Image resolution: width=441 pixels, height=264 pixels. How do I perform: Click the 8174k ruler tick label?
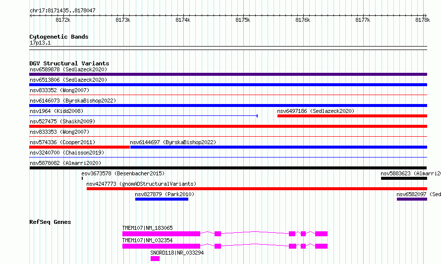point(183,20)
